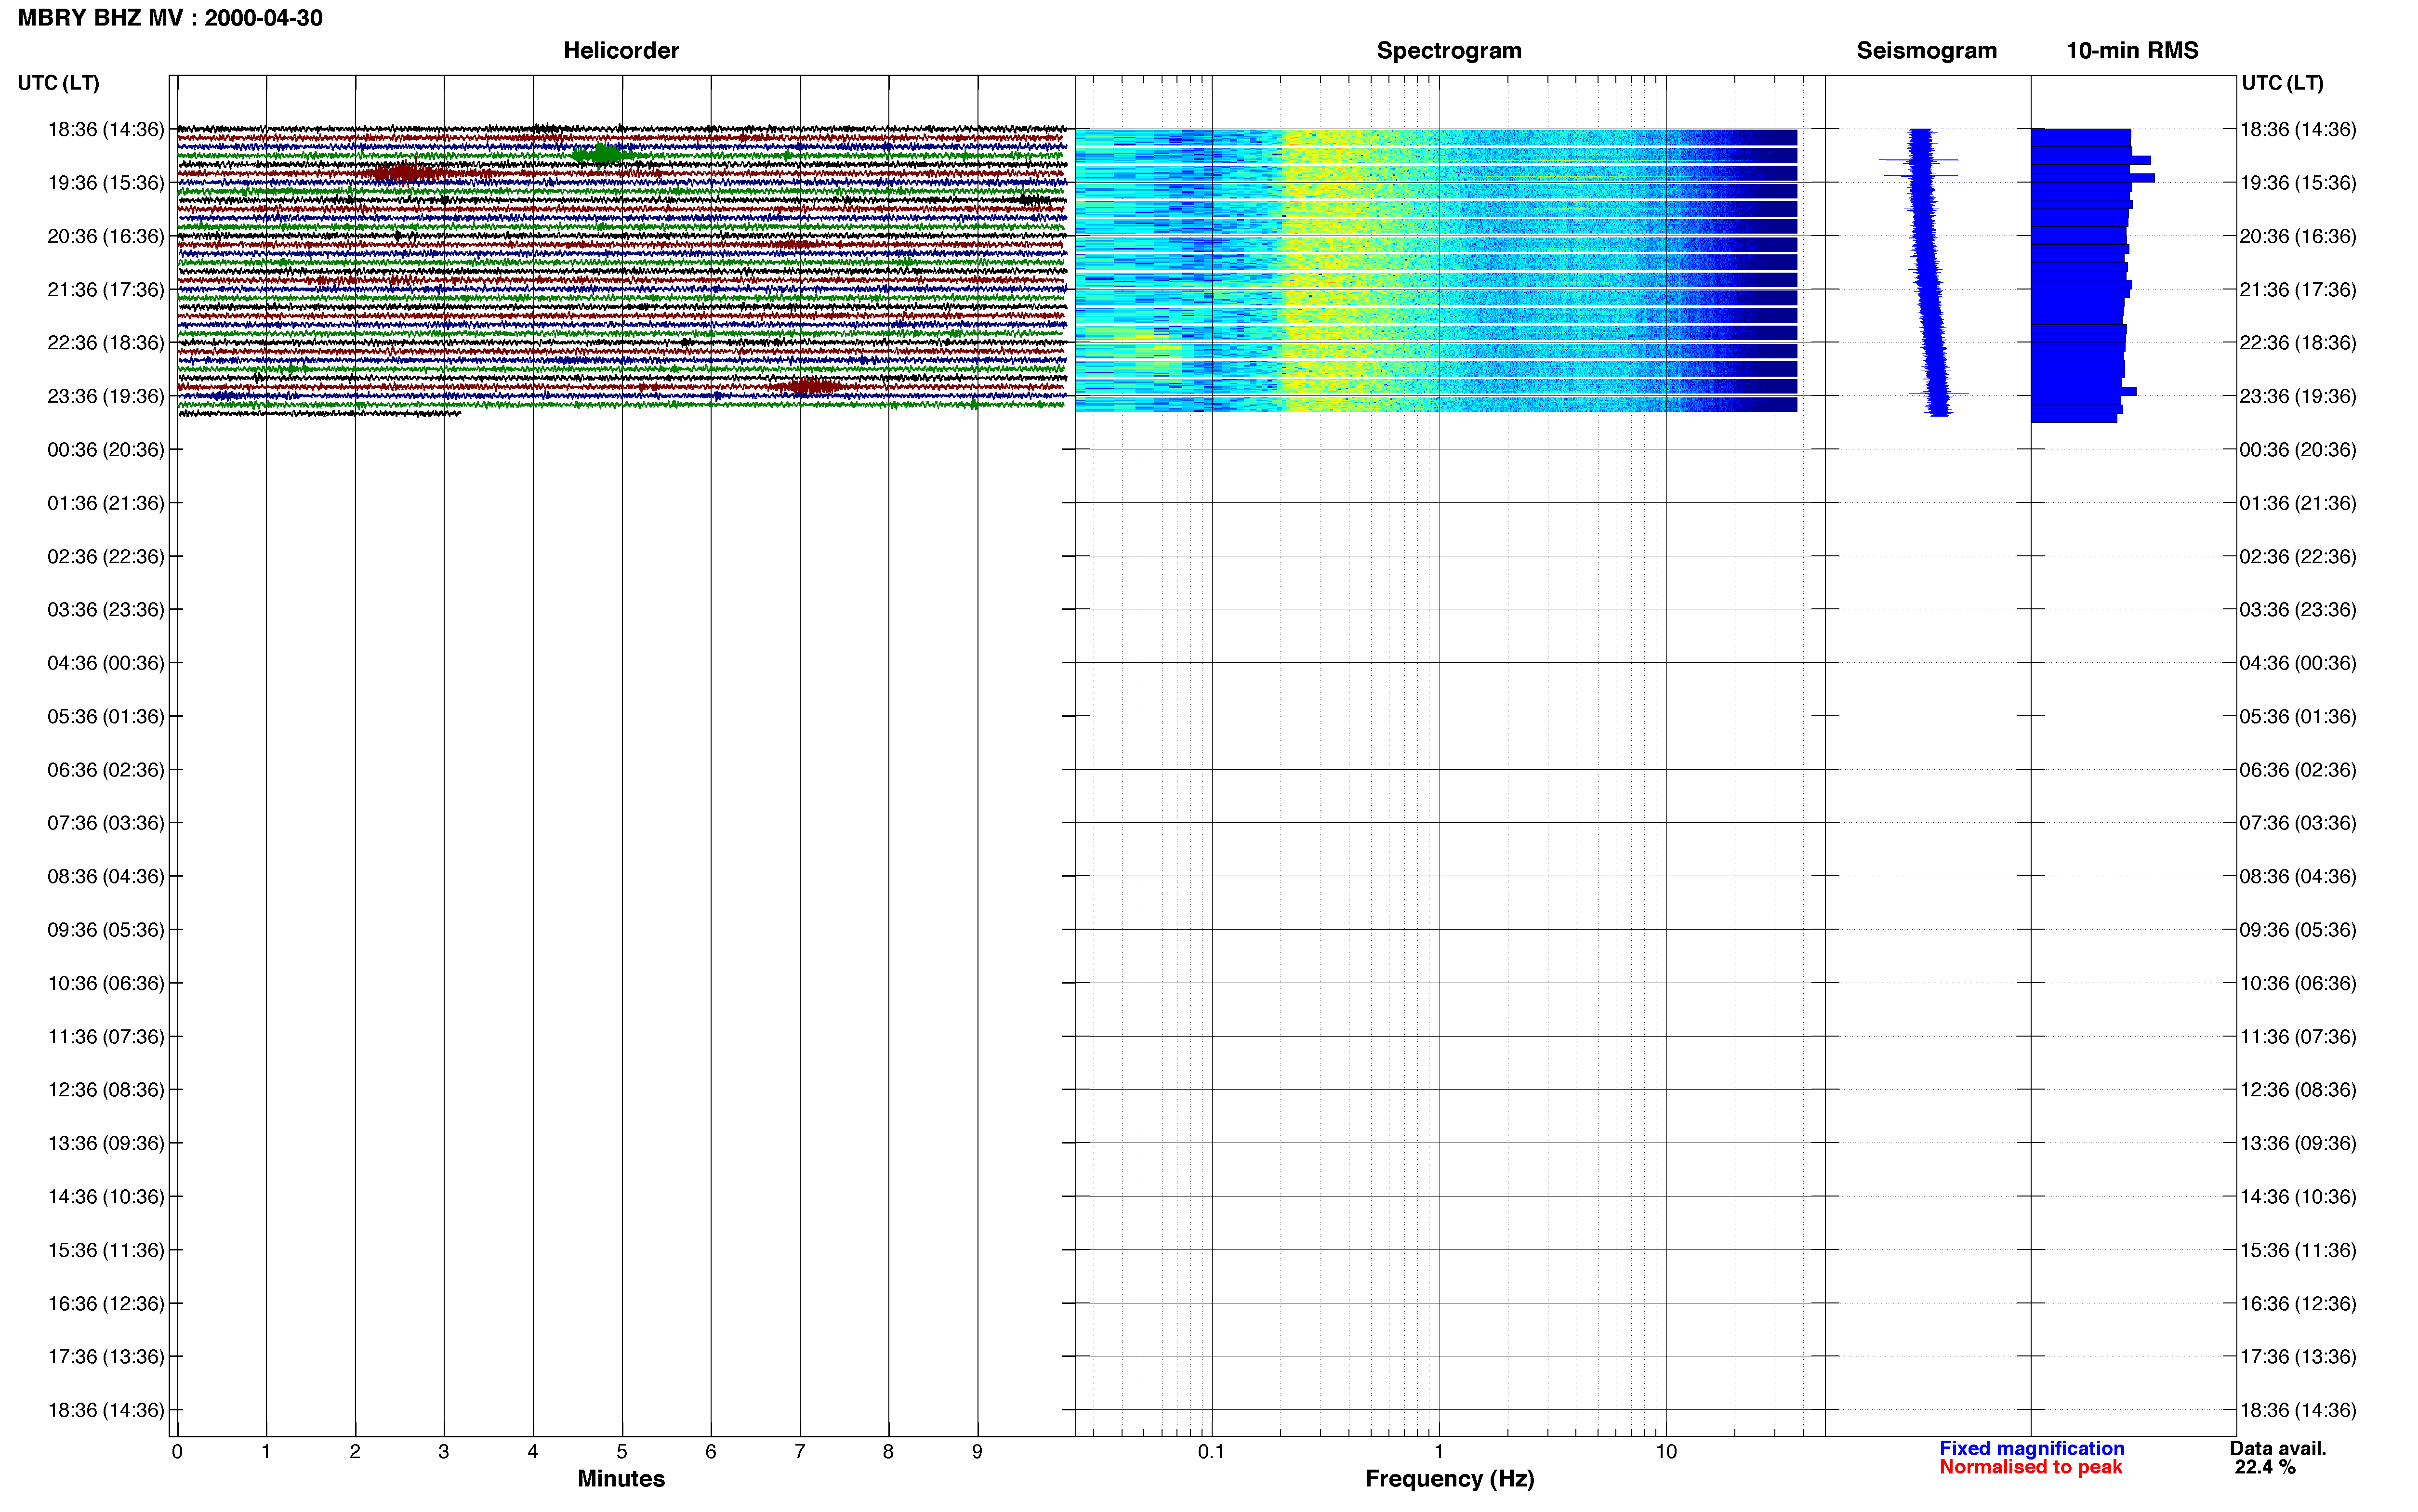Click the tallest RMS bar near 19:36
Viewport: 2418px width, 1512px height.
[x=2092, y=178]
